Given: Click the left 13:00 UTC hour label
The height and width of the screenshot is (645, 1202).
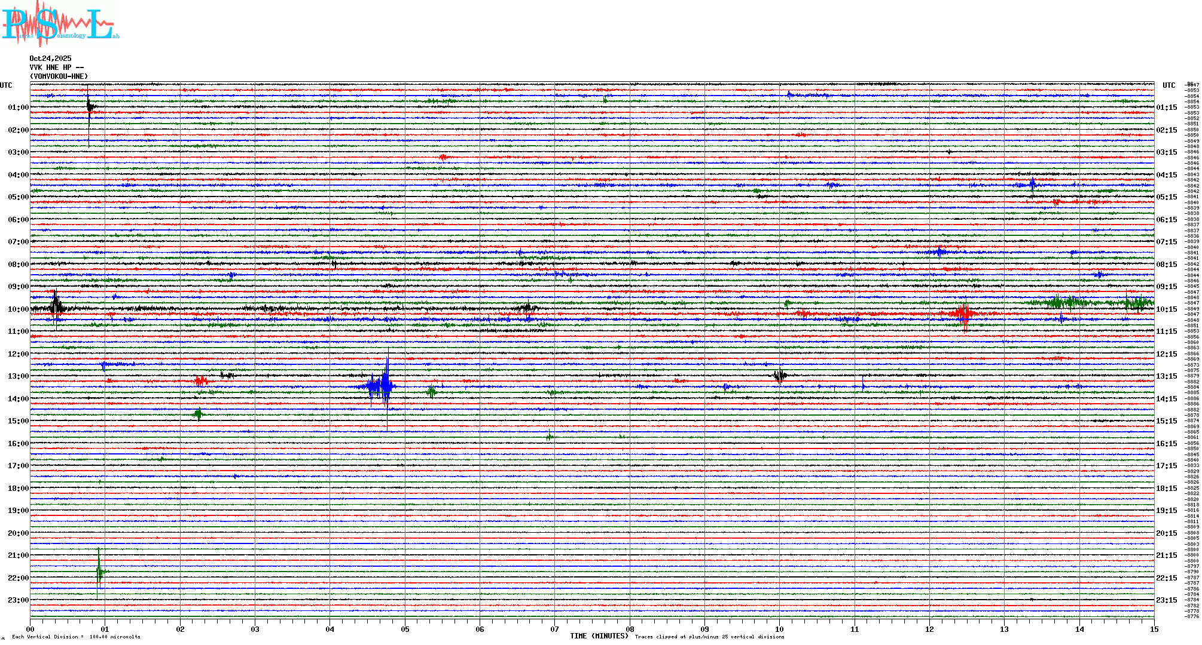Looking at the screenshot, I should pos(18,376).
